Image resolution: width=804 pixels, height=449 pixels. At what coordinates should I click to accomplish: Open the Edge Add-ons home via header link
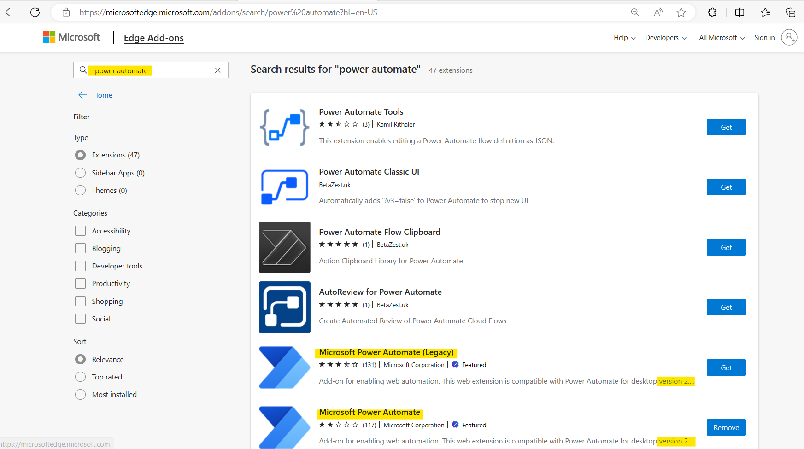(x=153, y=38)
